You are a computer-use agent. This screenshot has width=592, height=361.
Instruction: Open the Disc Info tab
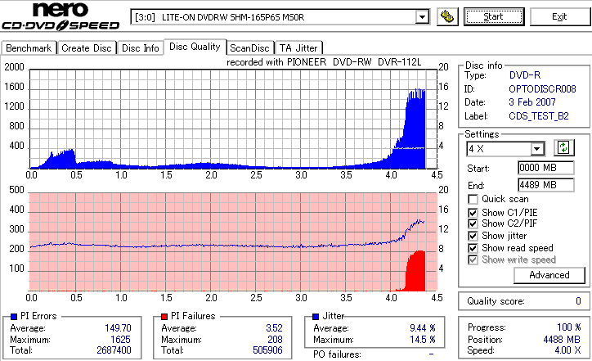tap(141, 48)
